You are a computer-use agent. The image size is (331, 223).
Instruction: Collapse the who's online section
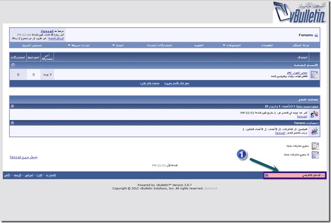tap(12, 106)
